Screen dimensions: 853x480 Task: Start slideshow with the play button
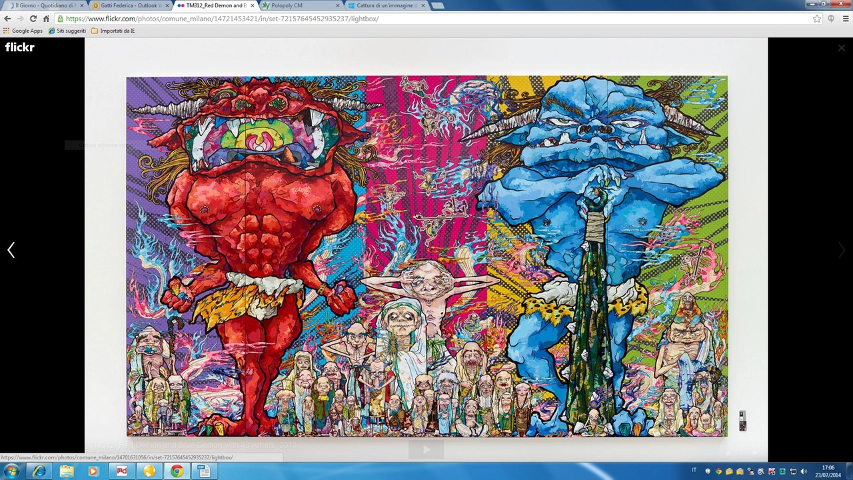tap(426, 450)
